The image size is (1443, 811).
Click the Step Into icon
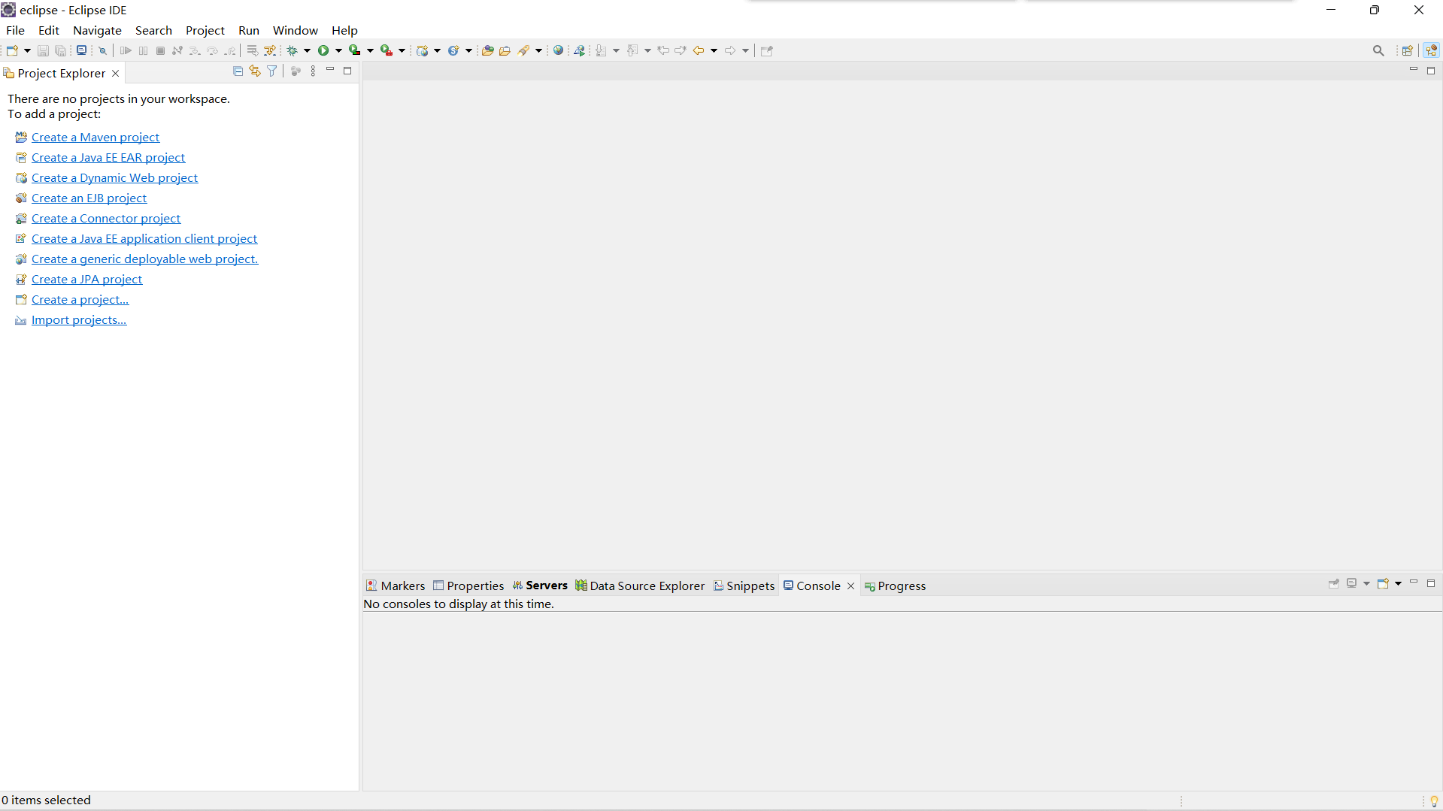point(195,50)
